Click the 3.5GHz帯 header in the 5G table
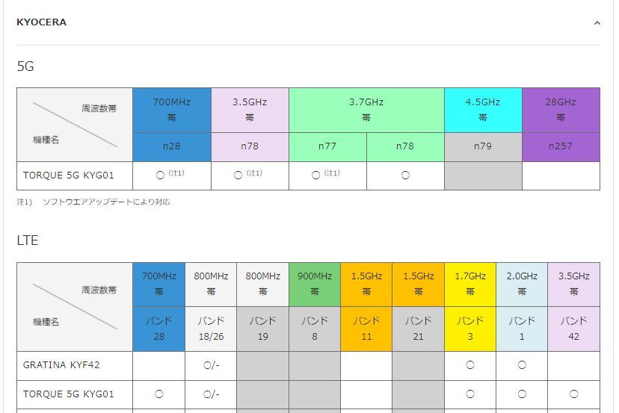The image size is (619, 413). pos(250,110)
